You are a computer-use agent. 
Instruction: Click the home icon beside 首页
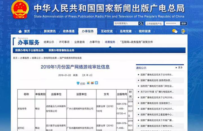click(x=20, y=31)
